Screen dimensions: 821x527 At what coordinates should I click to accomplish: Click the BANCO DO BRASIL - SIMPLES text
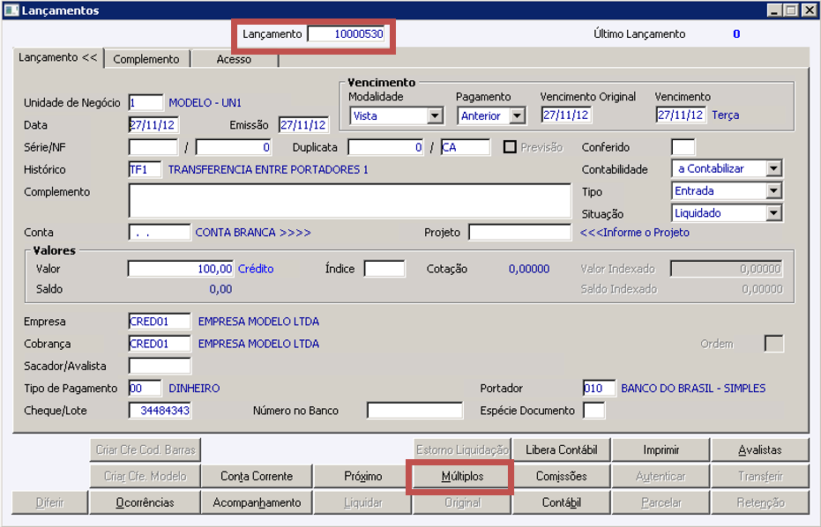[693, 389]
